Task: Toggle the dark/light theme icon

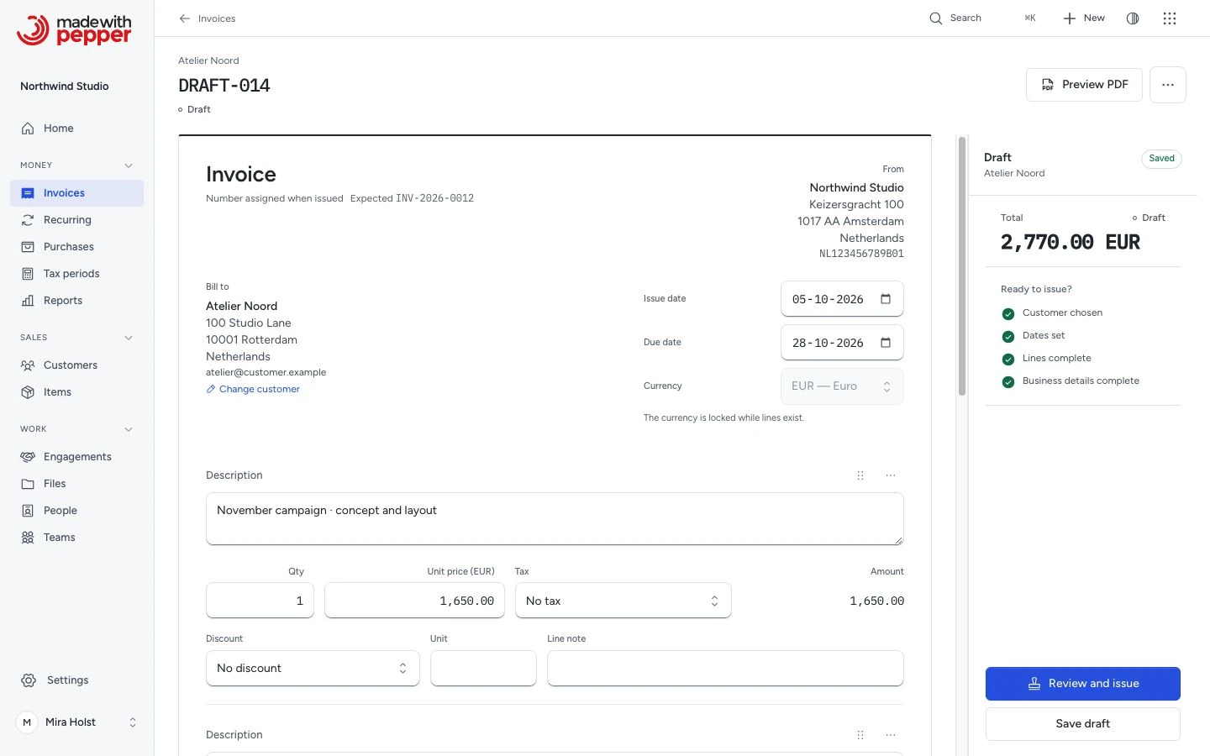Action: 1133,18
